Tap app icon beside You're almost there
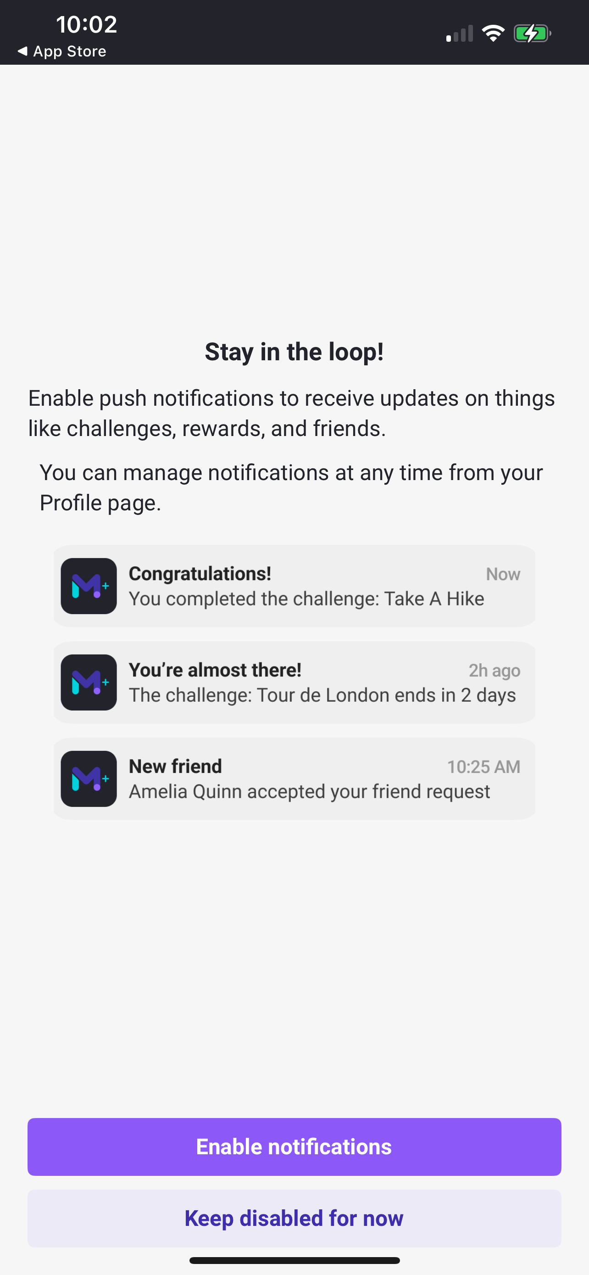The image size is (589, 1275). (89, 682)
